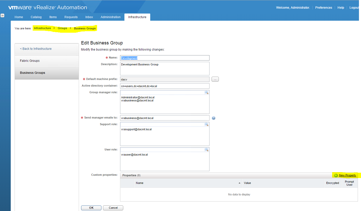Select vrasupport@dacmt.local in Support role list
361x211 pixels.
click(136, 130)
